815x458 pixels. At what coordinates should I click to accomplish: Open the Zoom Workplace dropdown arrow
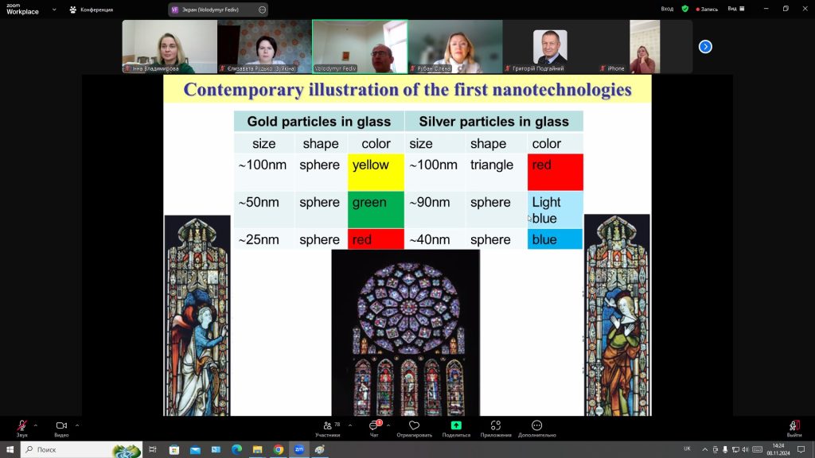click(54, 10)
